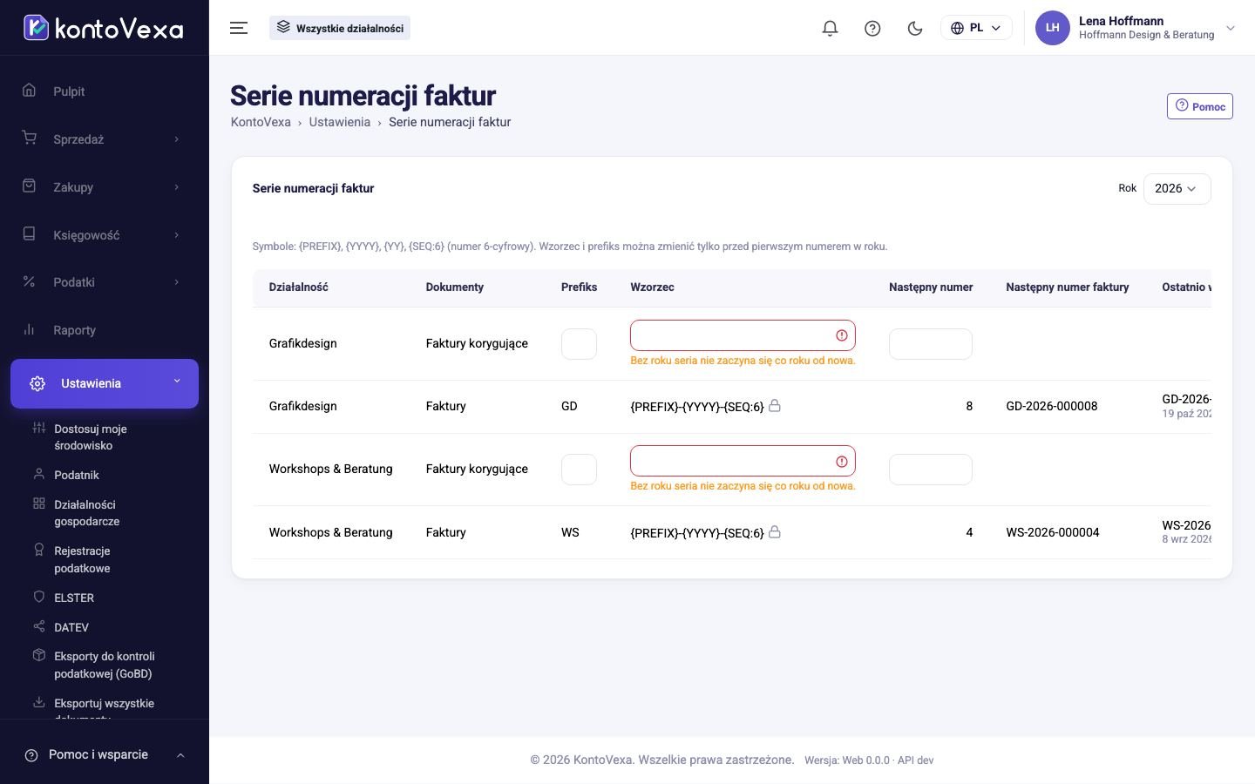Click the kontoVexa logo
The image size is (1255, 784).
(104, 28)
